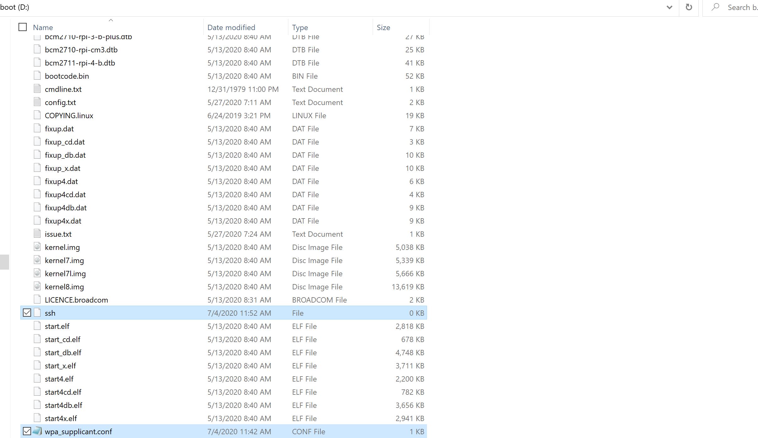Click the disc image icon of kernel7.img
The height and width of the screenshot is (438, 758).
37,260
